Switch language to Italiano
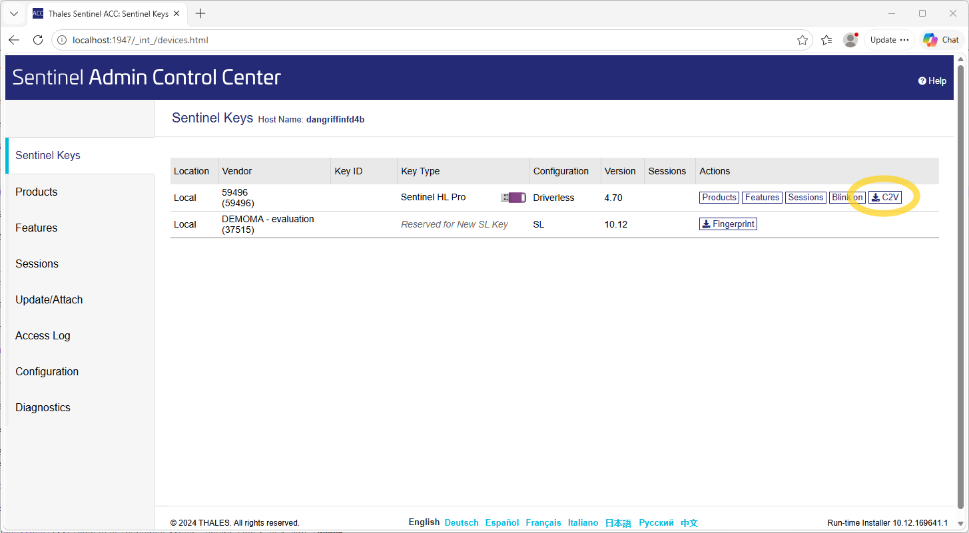 583,523
